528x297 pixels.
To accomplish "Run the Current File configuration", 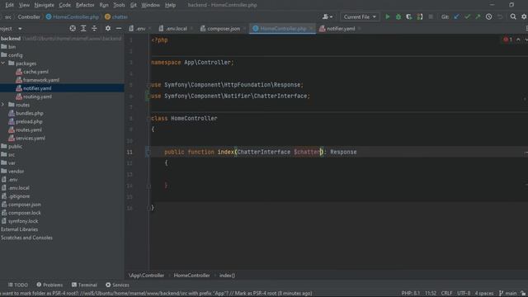I will point(388,16).
